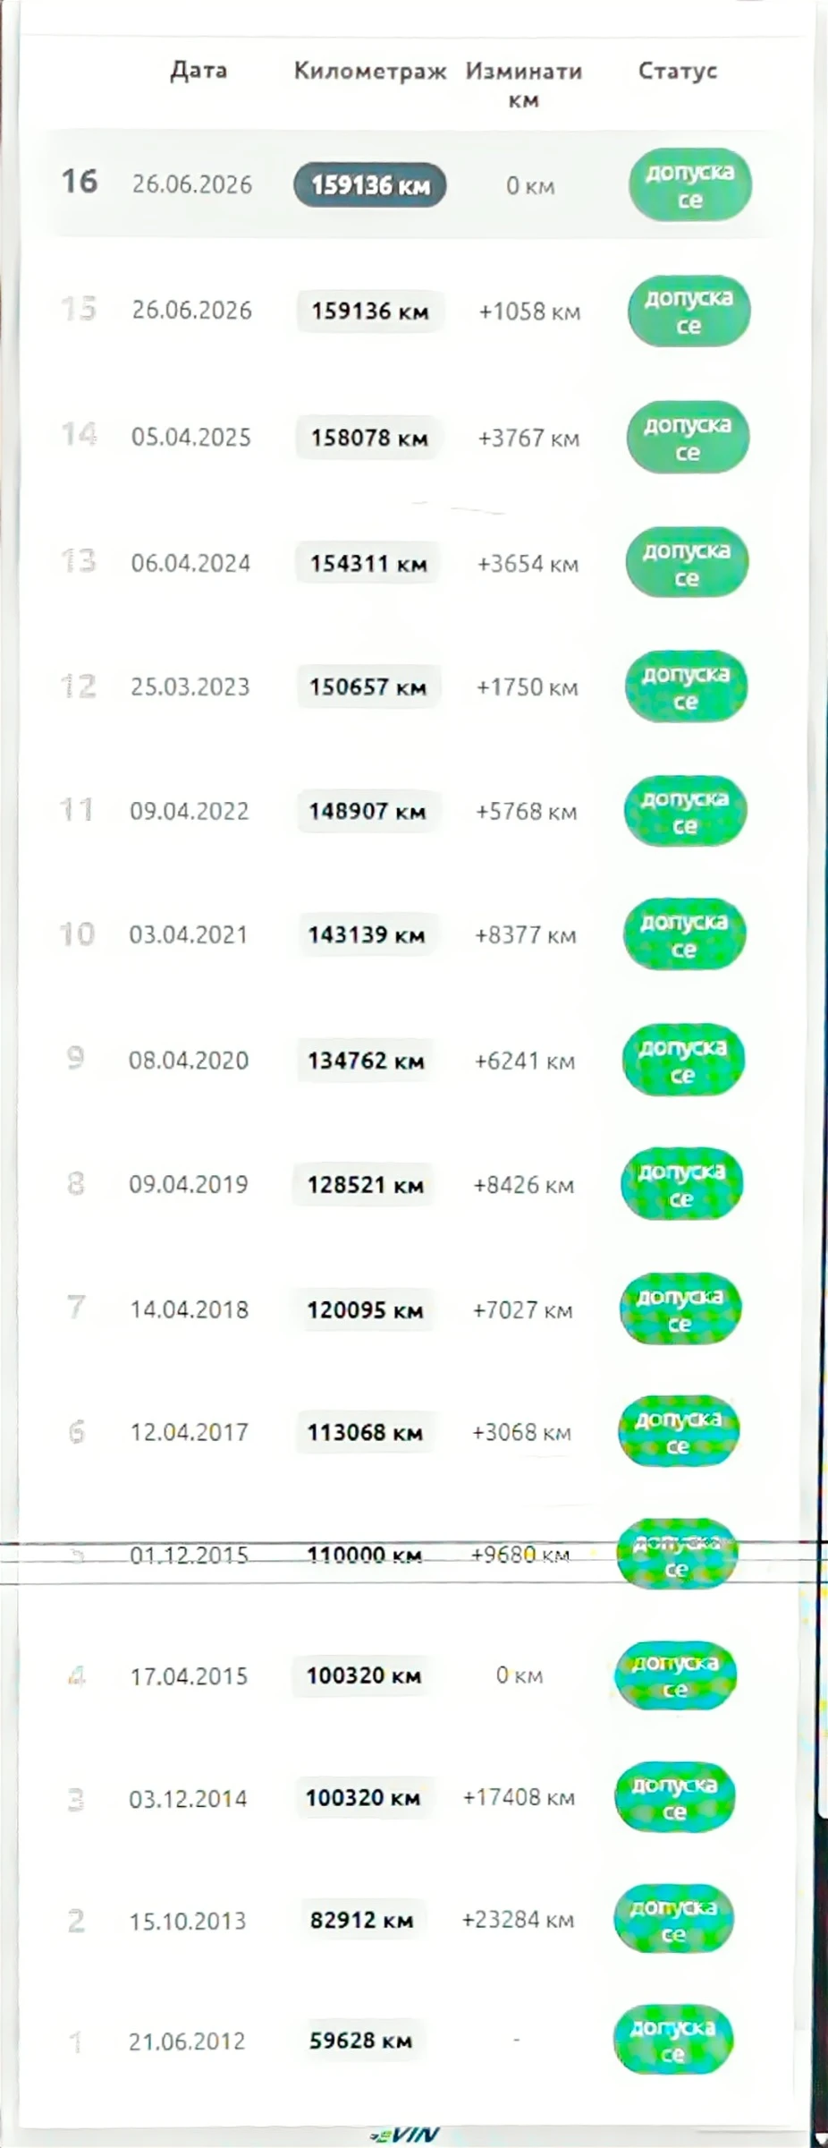This screenshot has height=2148, width=828.
Task: Click the допуска се badge for 21.06.2012
Action: 673,2041
